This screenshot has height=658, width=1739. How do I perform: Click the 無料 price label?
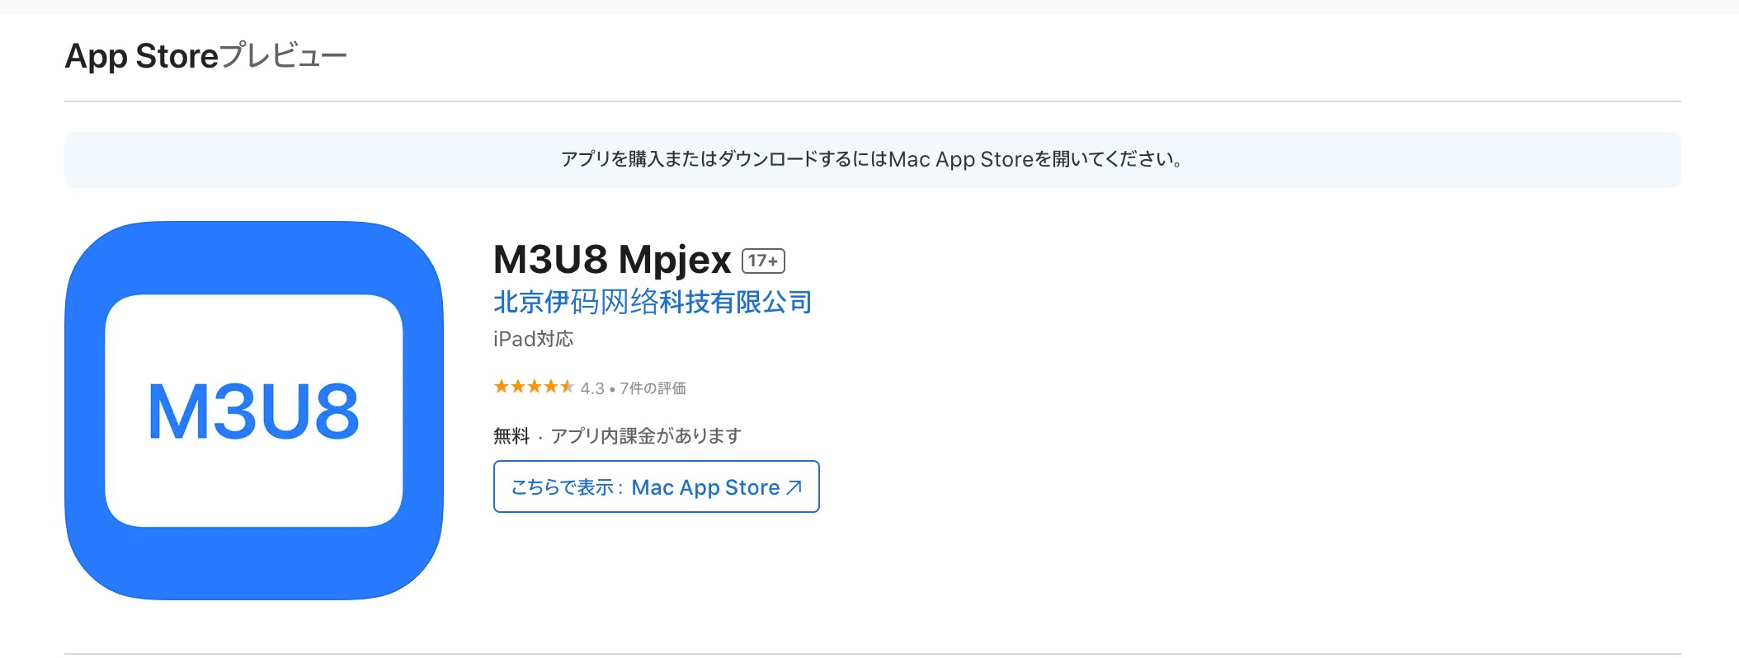pyautogui.click(x=511, y=435)
